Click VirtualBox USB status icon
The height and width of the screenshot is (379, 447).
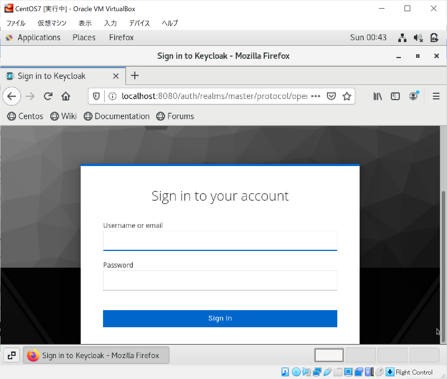pos(328,372)
